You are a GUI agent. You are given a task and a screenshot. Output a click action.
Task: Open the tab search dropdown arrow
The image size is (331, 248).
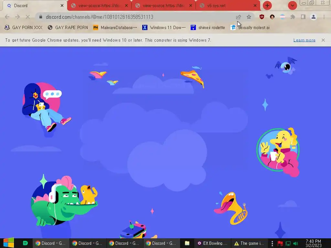tap(292, 5)
